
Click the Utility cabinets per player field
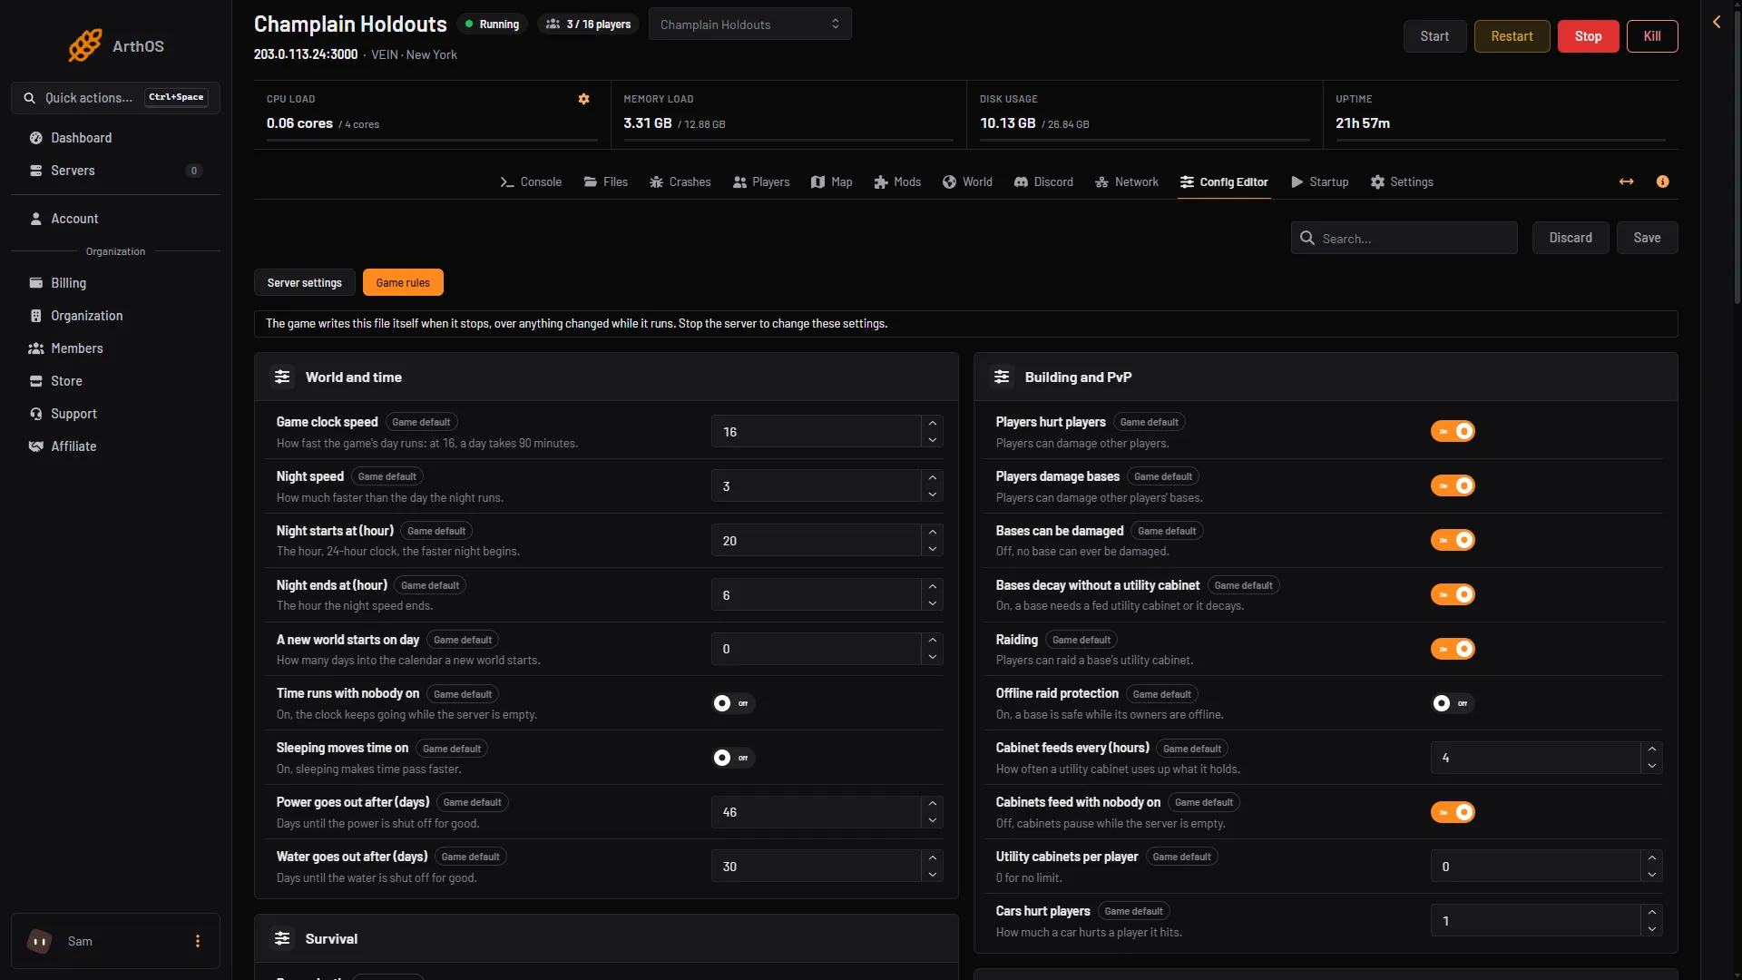tap(1535, 867)
